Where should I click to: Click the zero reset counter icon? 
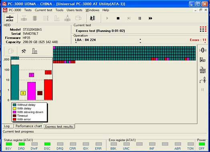point(203,50)
